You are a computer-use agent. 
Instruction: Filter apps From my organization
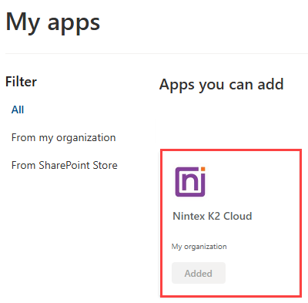pos(64,137)
